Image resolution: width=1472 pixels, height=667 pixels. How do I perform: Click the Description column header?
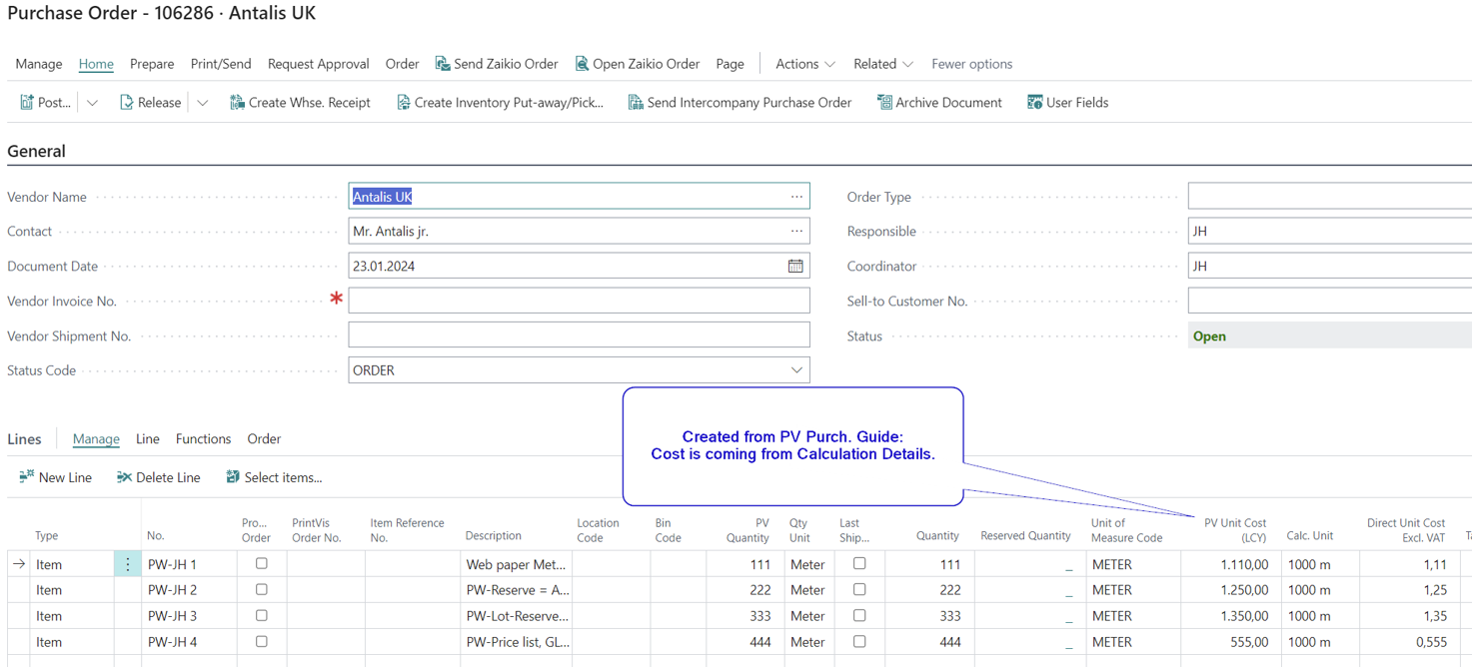494,536
